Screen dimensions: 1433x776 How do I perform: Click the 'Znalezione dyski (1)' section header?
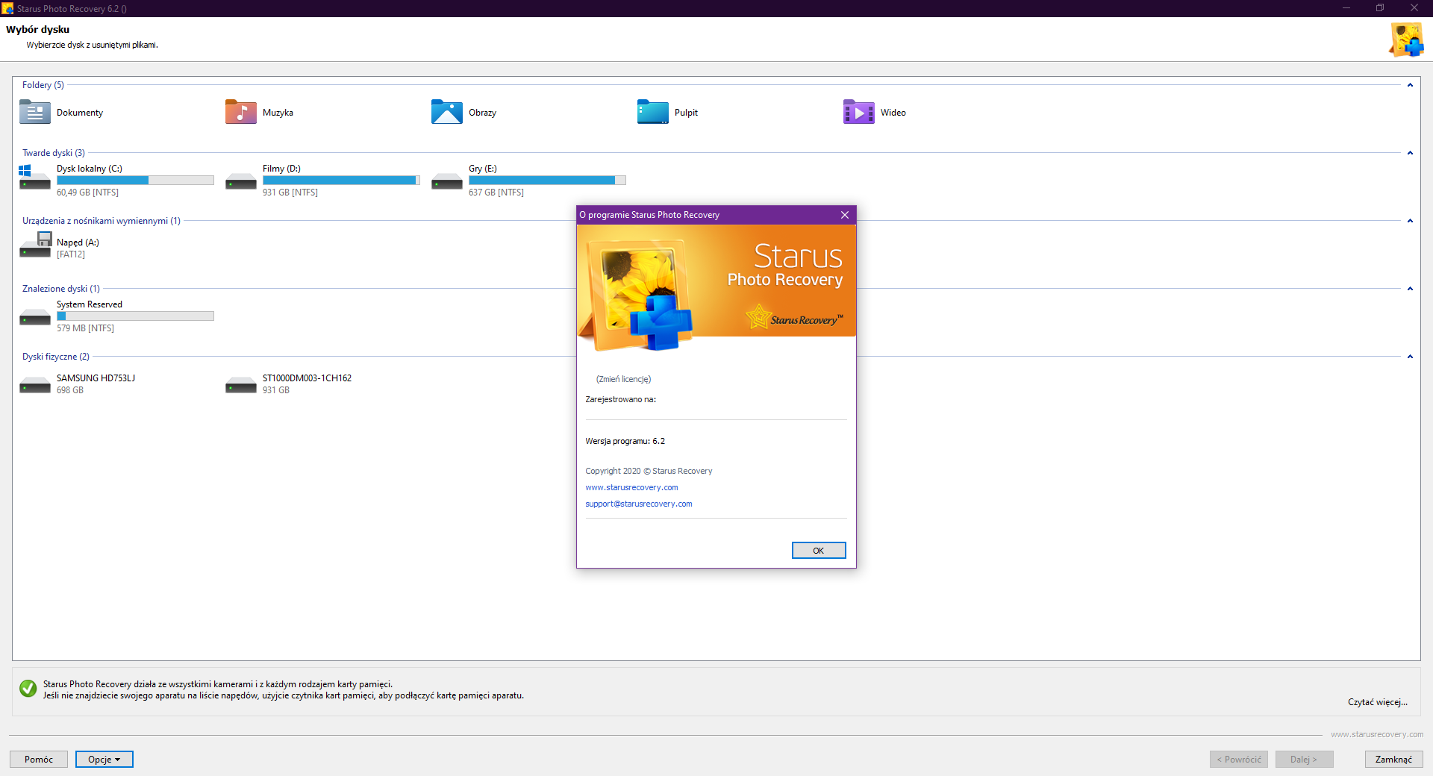tap(61, 289)
